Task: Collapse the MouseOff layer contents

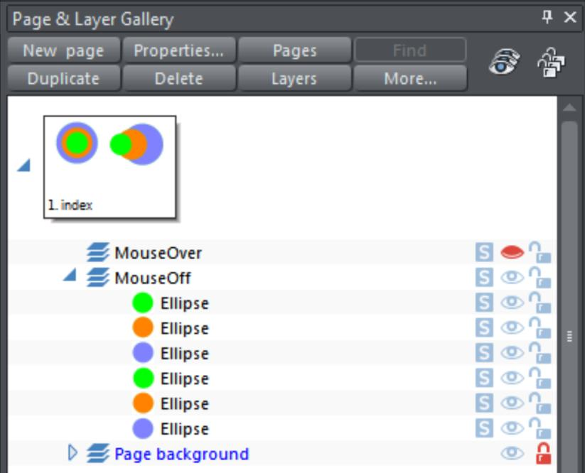Action: (70, 275)
